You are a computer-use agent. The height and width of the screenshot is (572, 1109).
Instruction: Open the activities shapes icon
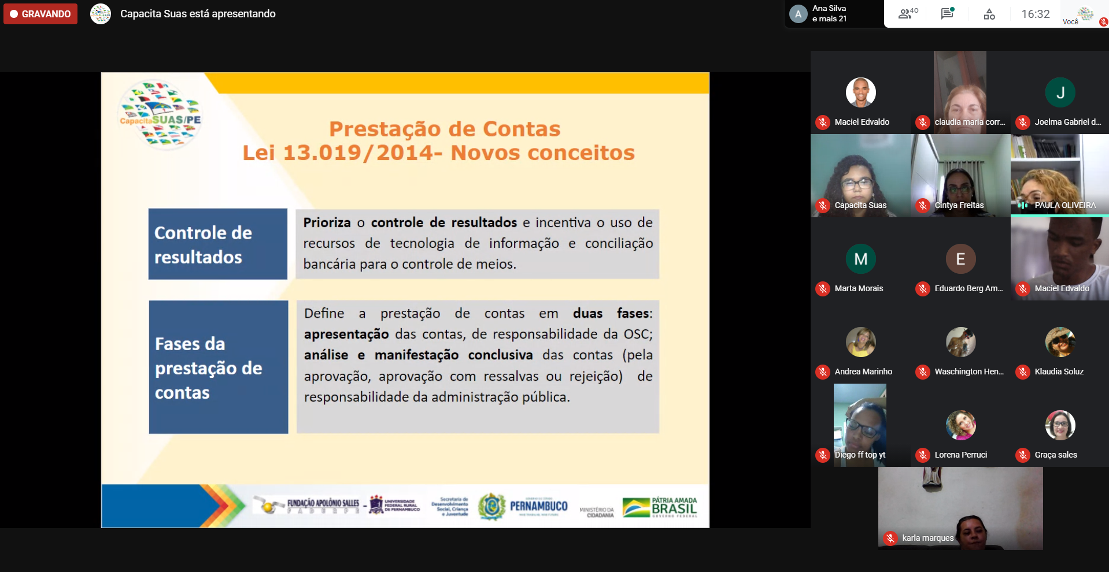click(989, 14)
